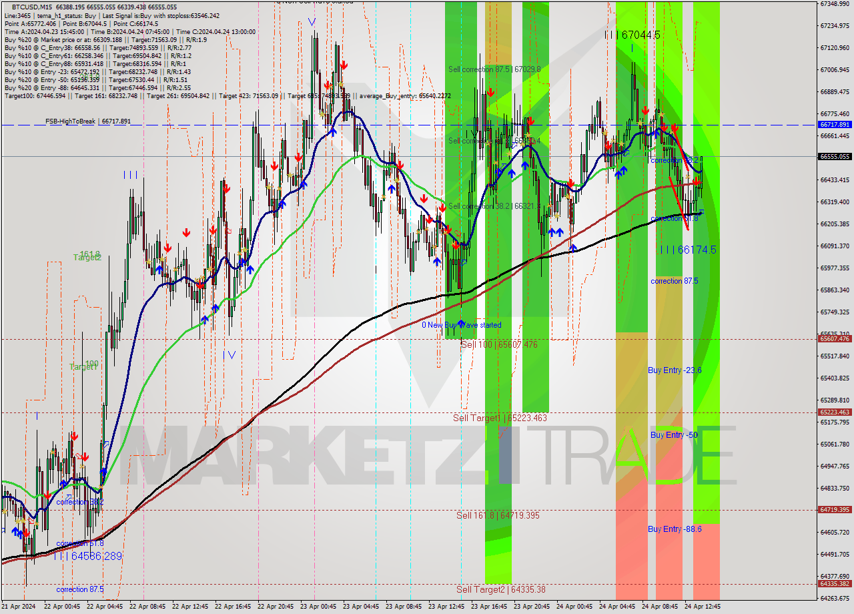
Task: Click the 'Buy %10 @ C_Entry38' line
Action: pyautogui.click(x=98, y=48)
